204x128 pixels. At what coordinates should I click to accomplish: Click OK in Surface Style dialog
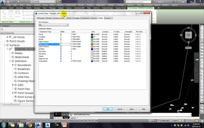coord(108,109)
